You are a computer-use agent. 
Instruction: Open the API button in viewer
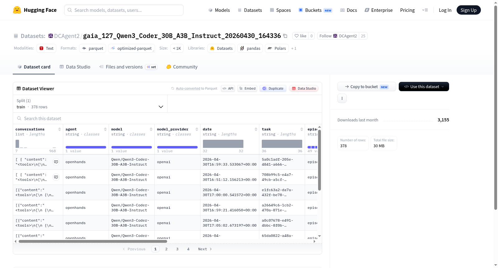click(228, 88)
